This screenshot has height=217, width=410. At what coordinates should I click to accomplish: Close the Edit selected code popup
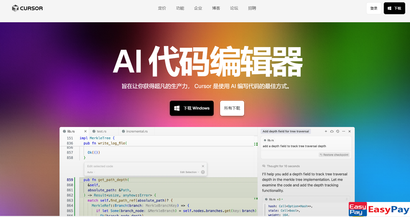[203, 166]
